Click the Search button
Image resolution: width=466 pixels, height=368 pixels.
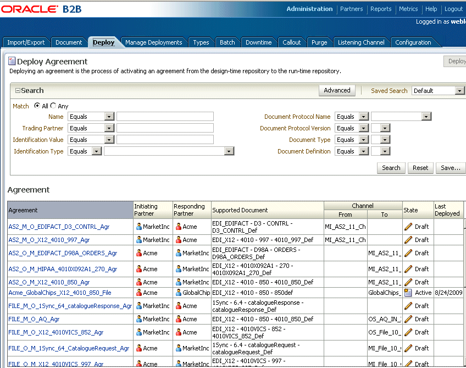pyautogui.click(x=391, y=168)
